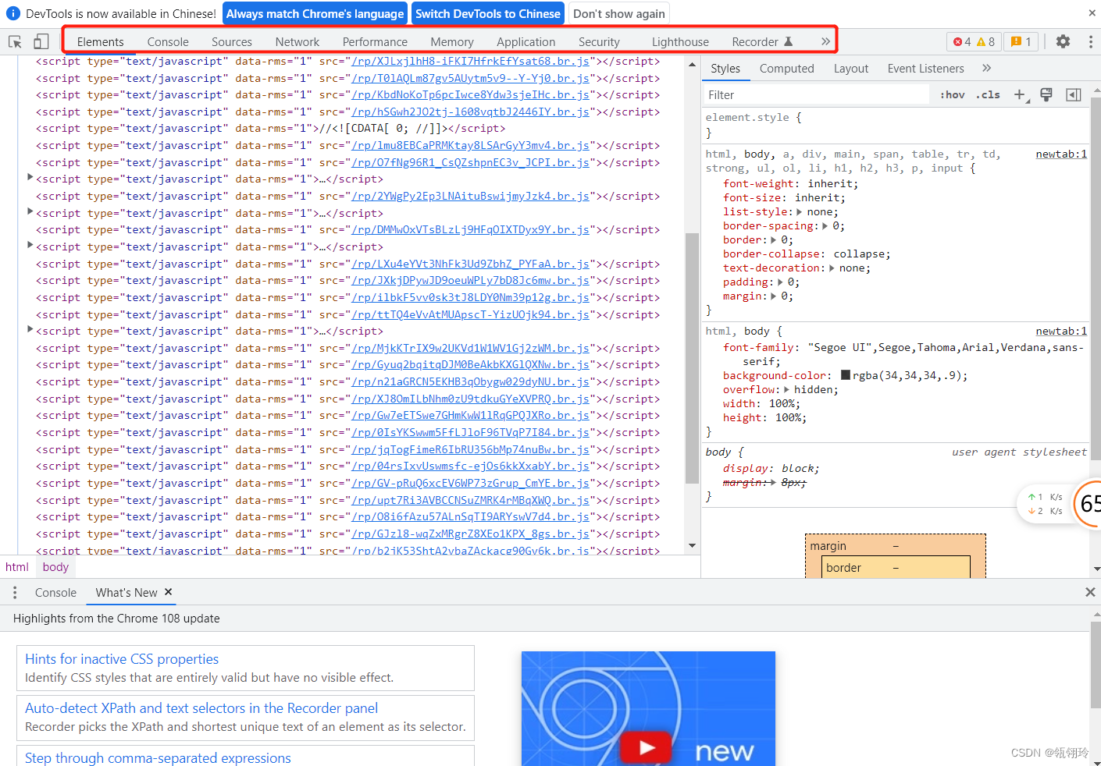Select the Computed styles tab
Screen dimensions: 1101x766
click(786, 69)
